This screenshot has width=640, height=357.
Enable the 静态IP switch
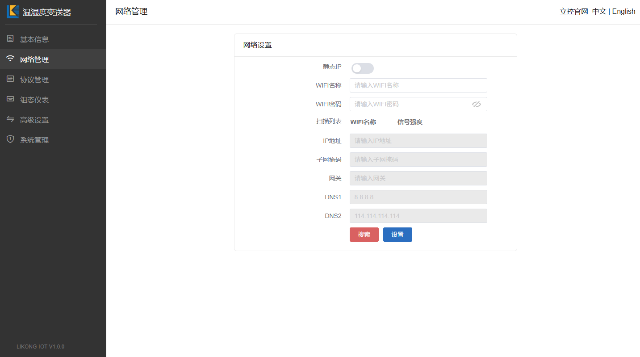(x=362, y=68)
